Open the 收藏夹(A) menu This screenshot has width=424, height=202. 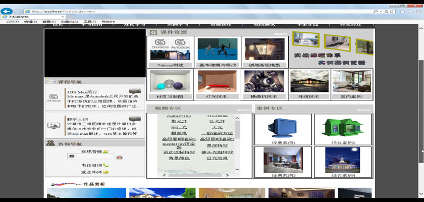coord(70,22)
